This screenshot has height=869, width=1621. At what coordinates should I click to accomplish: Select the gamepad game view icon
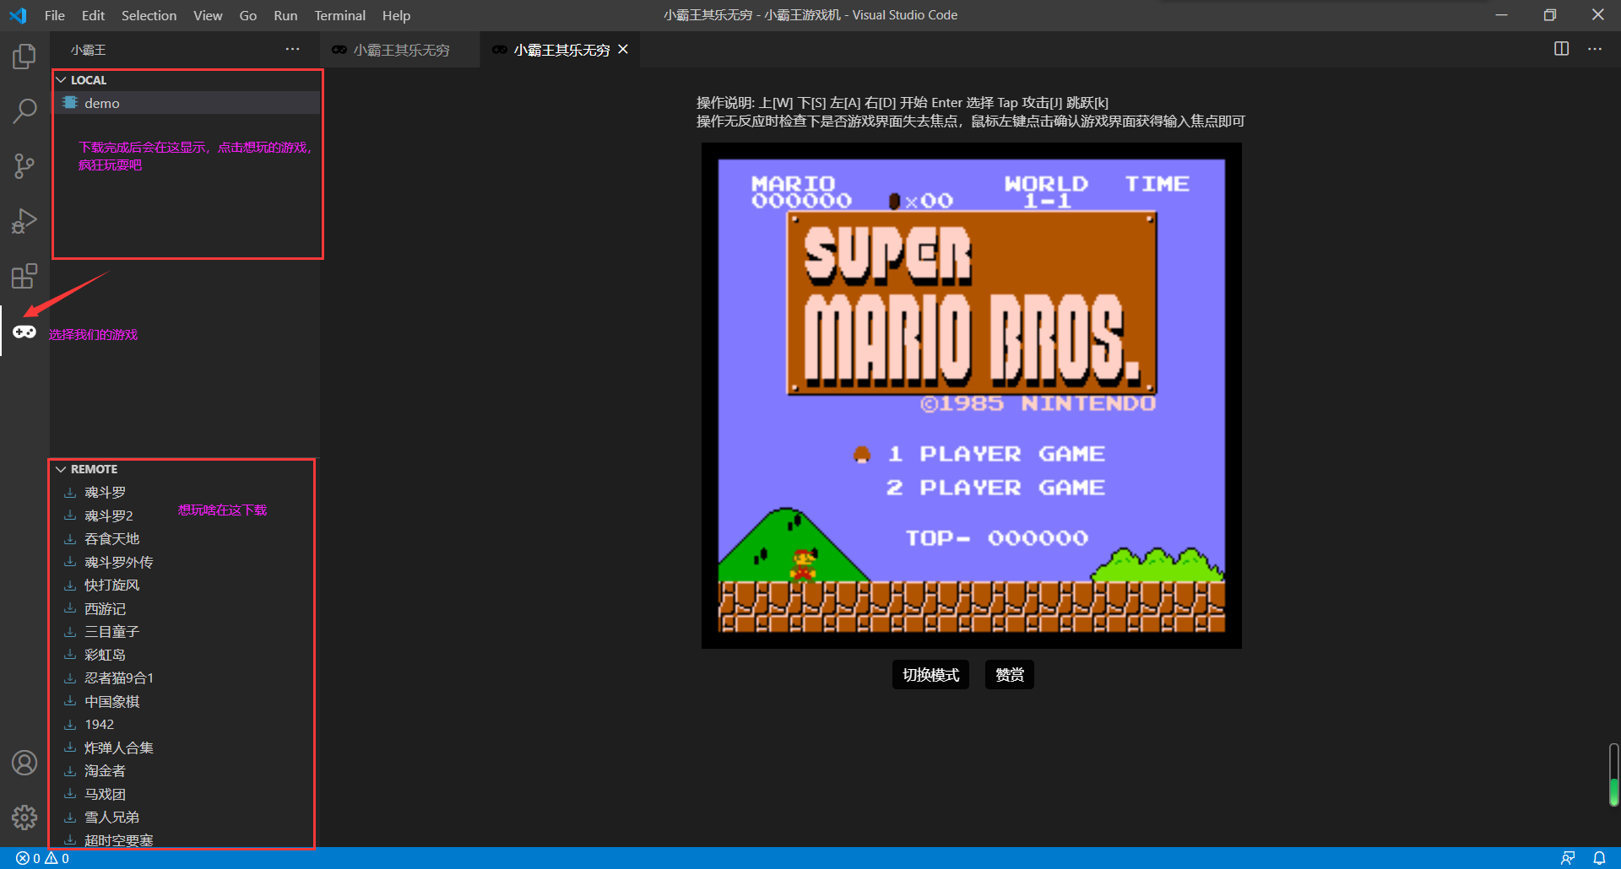pos(24,332)
